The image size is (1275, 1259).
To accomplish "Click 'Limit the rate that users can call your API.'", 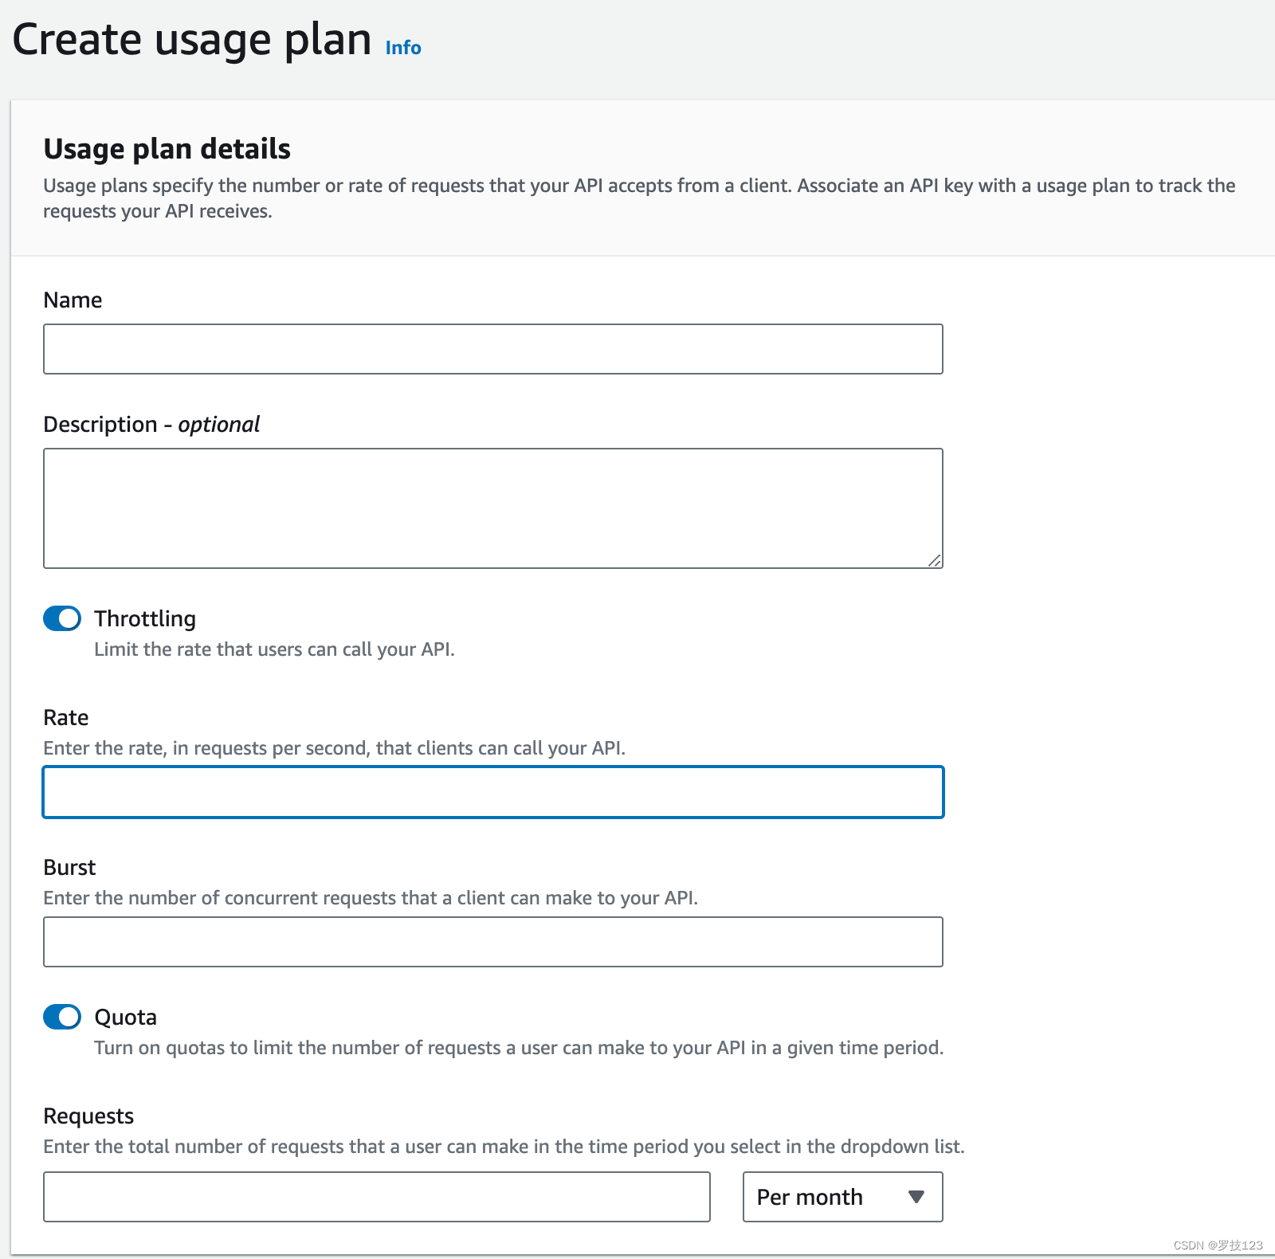I will pos(274,649).
